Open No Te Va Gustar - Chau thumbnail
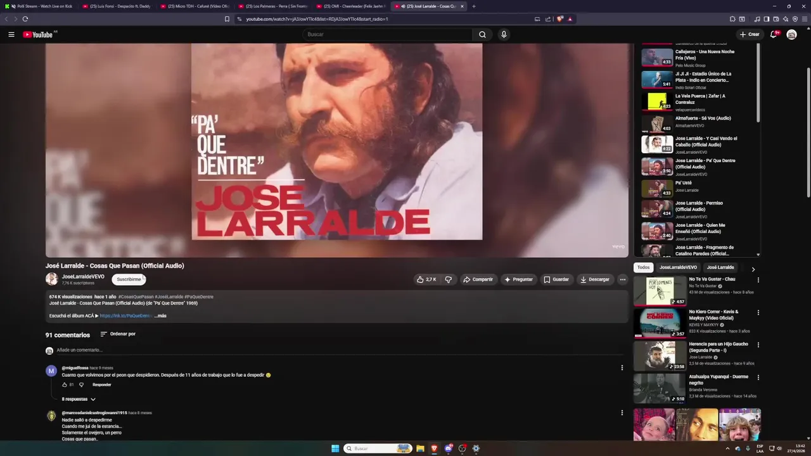Screen dimensions: 811x456 click(x=660, y=291)
